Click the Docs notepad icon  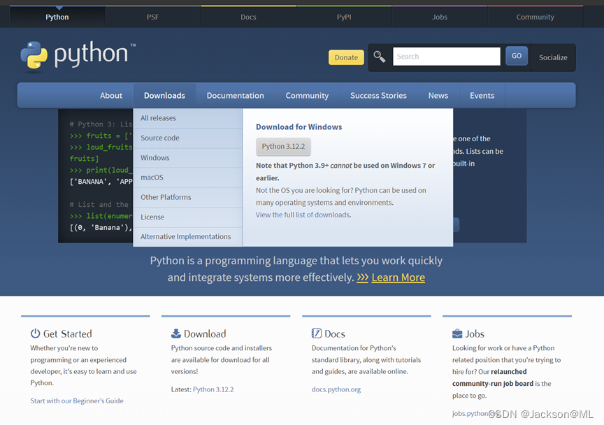316,333
